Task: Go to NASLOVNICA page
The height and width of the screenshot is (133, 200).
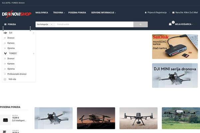Action: pyautogui.click(x=42, y=13)
